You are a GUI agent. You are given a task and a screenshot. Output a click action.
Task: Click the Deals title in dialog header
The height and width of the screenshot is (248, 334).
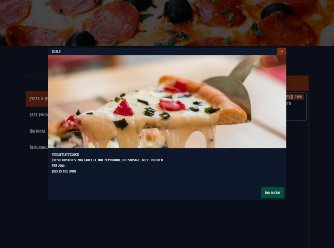click(56, 51)
